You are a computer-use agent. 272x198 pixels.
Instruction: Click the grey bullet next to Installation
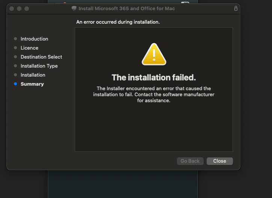15,75
